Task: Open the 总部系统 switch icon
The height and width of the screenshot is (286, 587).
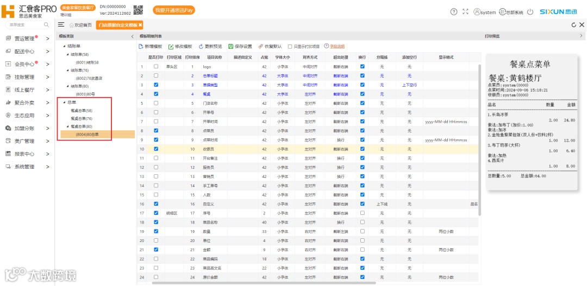Action: click(502, 12)
